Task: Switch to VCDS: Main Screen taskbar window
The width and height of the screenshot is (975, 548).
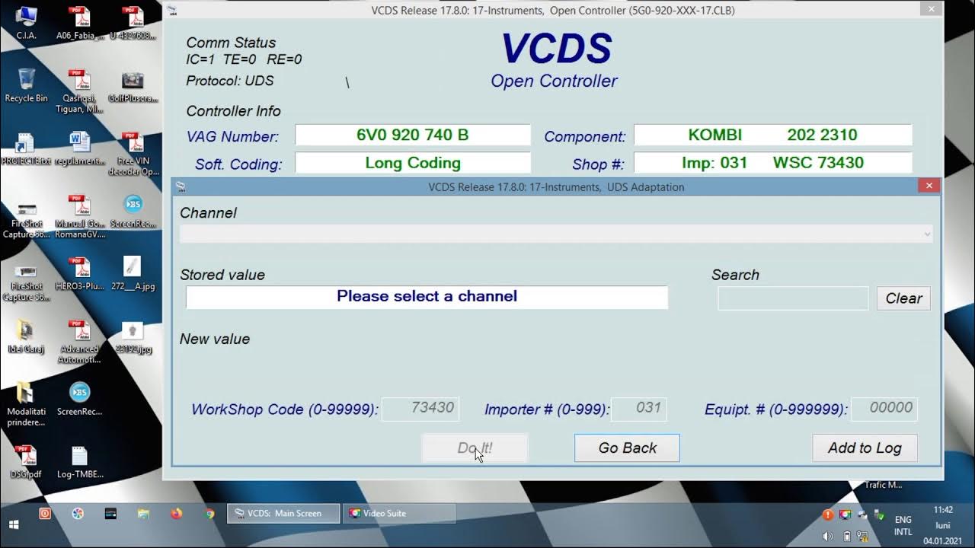Action: click(x=284, y=514)
